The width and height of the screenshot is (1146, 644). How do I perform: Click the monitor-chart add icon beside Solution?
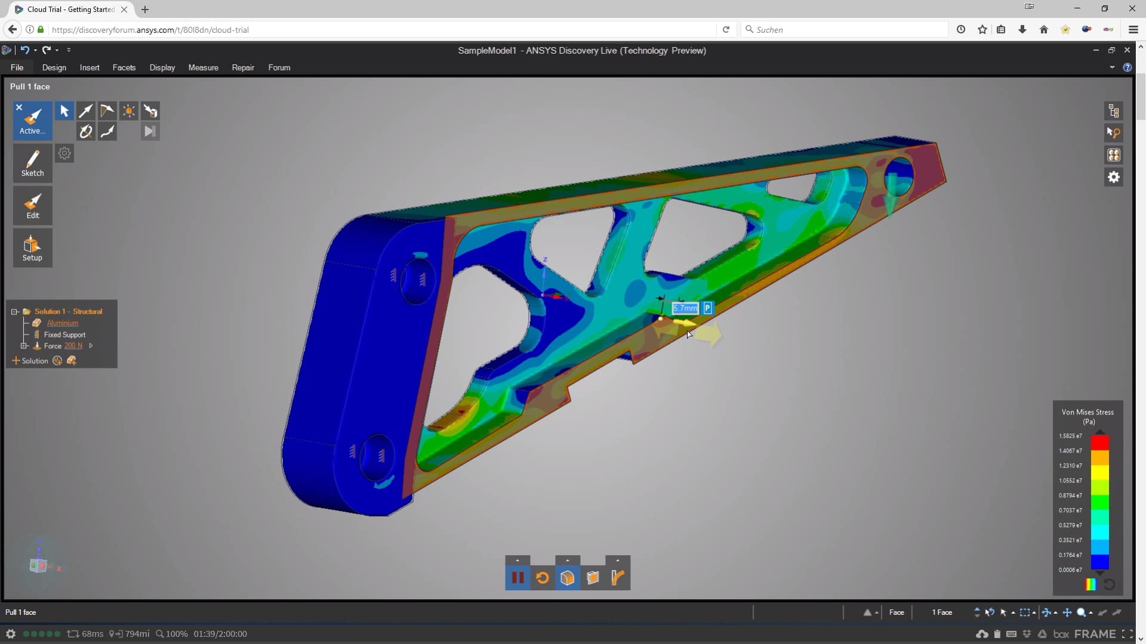(x=57, y=361)
